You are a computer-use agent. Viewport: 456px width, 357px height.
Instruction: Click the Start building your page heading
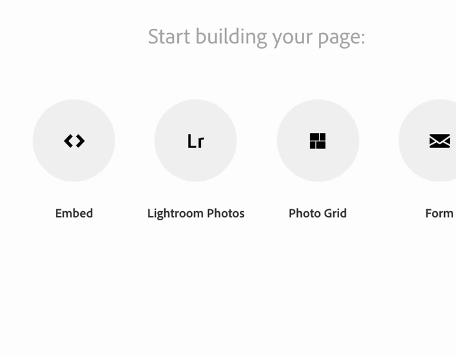[x=256, y=37]
